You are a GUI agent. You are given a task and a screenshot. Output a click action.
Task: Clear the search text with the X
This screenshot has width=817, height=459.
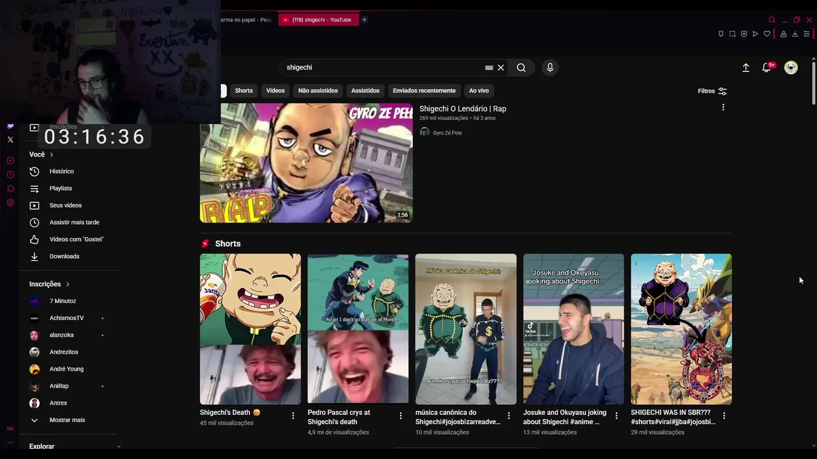point(501,68)
